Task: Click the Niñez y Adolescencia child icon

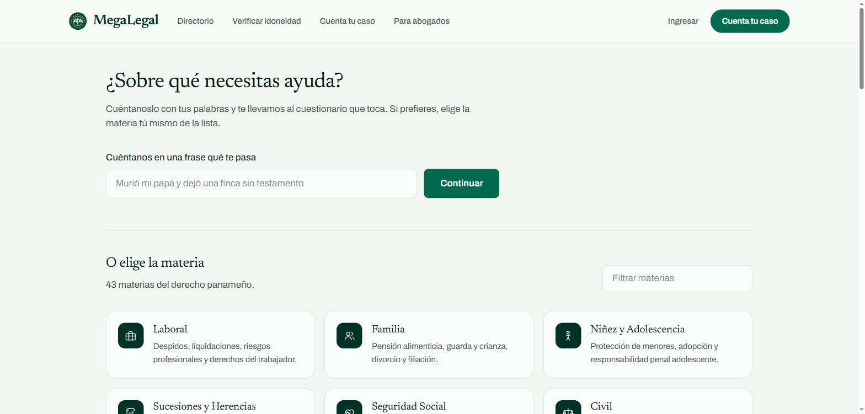Action: pos(568,336)
